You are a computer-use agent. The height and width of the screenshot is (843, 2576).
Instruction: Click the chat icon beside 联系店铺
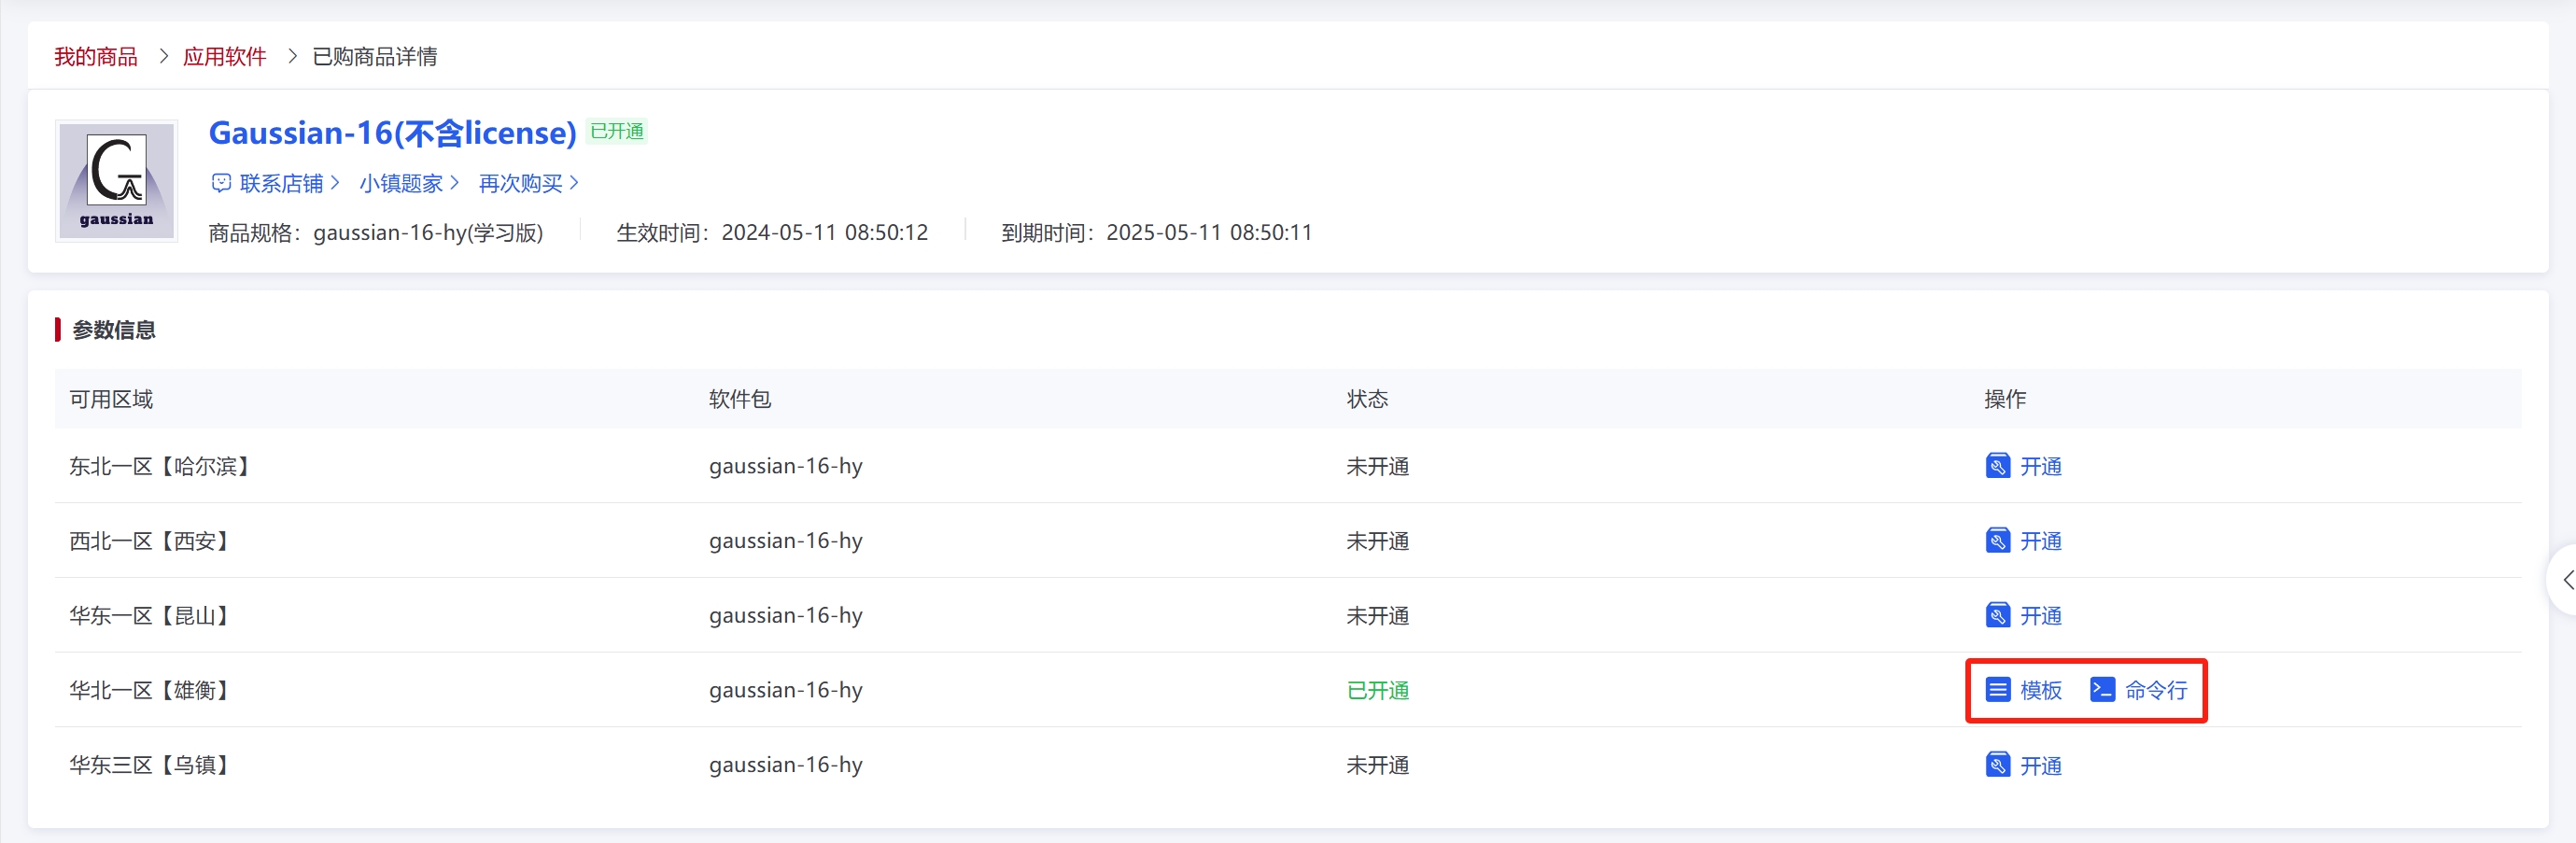(221, 183)
